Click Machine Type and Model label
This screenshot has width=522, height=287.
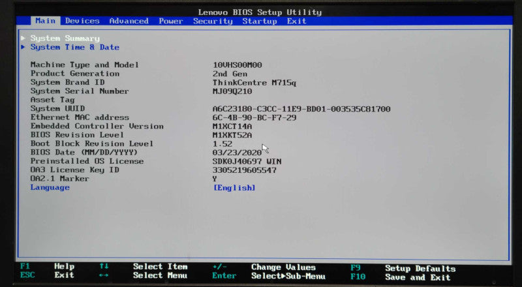[x=85, y=65]
